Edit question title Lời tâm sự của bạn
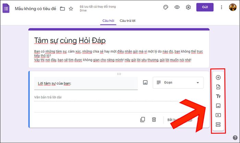 click(86, 83)
